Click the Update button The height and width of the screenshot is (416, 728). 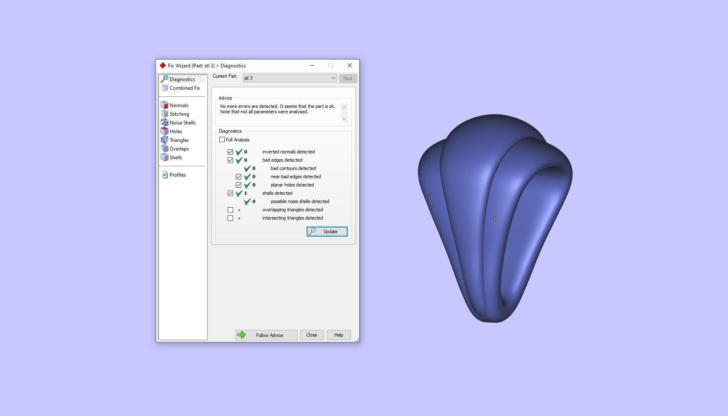[327, 232]
